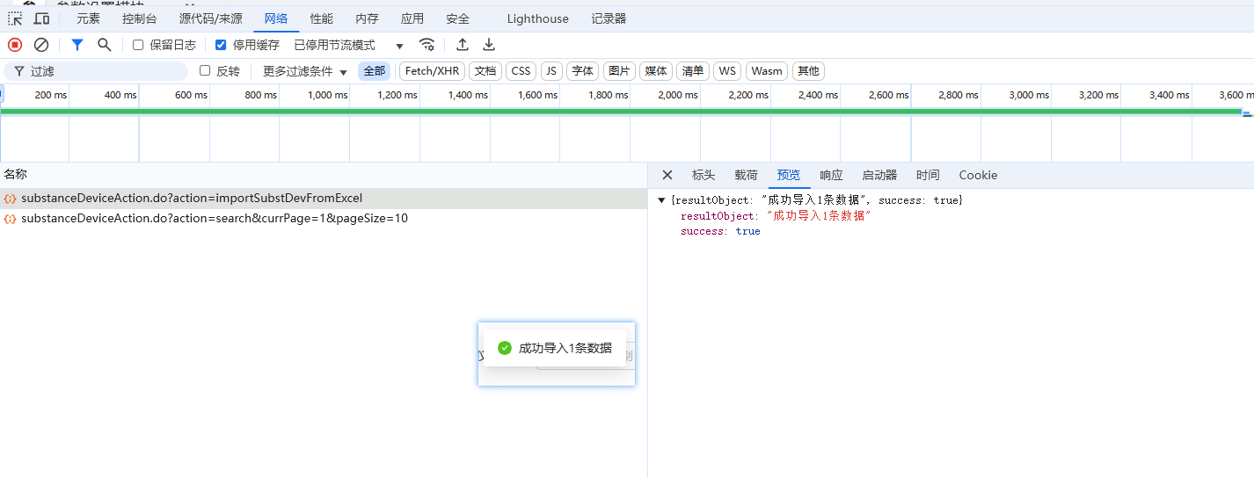
Task: Stop recording network log
Action: 15,45
